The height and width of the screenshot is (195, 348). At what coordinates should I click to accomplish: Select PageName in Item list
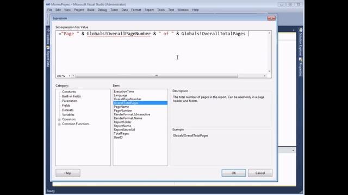[x=140, y=107]
